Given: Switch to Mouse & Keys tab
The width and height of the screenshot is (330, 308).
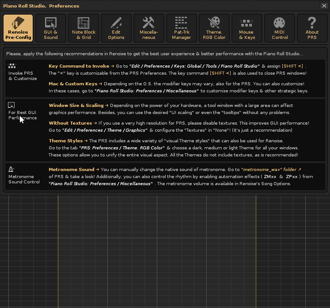Looking at the screenshot, I should pos(247,28).
